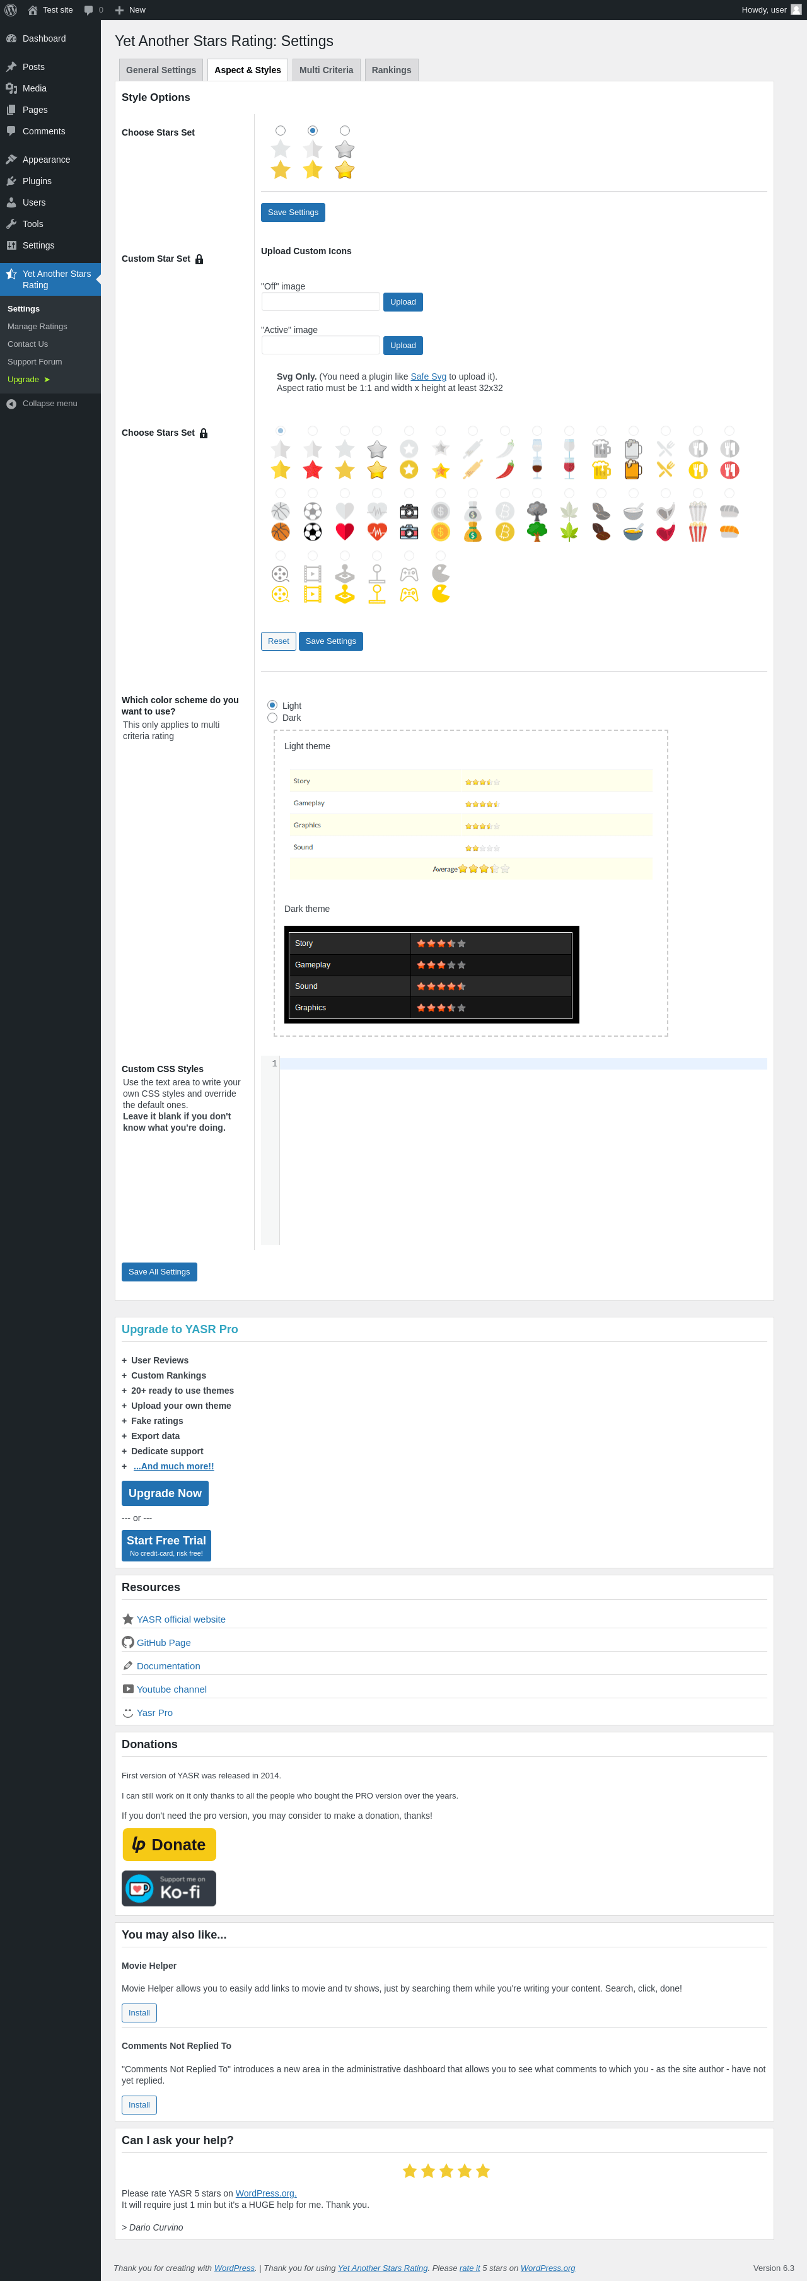
Task: Select the first free stars set radio
Action: click(x=281, y=131)
